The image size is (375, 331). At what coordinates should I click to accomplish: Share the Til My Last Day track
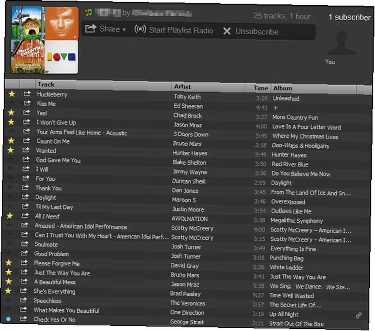(25, 206)
